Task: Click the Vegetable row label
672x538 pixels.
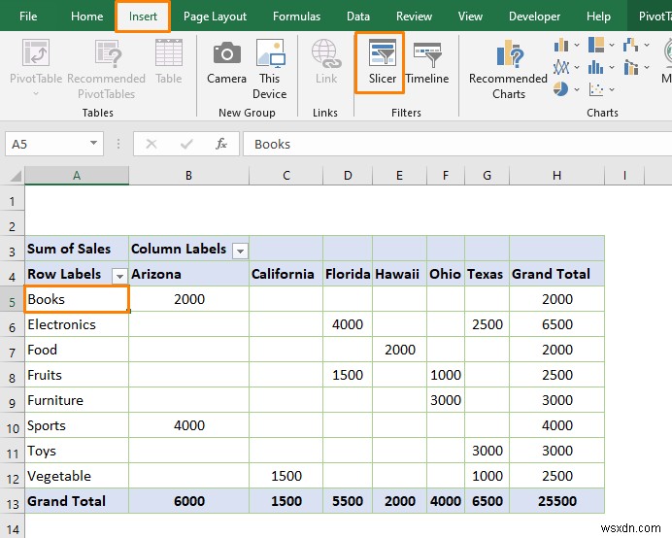Action: pos(77,476)
